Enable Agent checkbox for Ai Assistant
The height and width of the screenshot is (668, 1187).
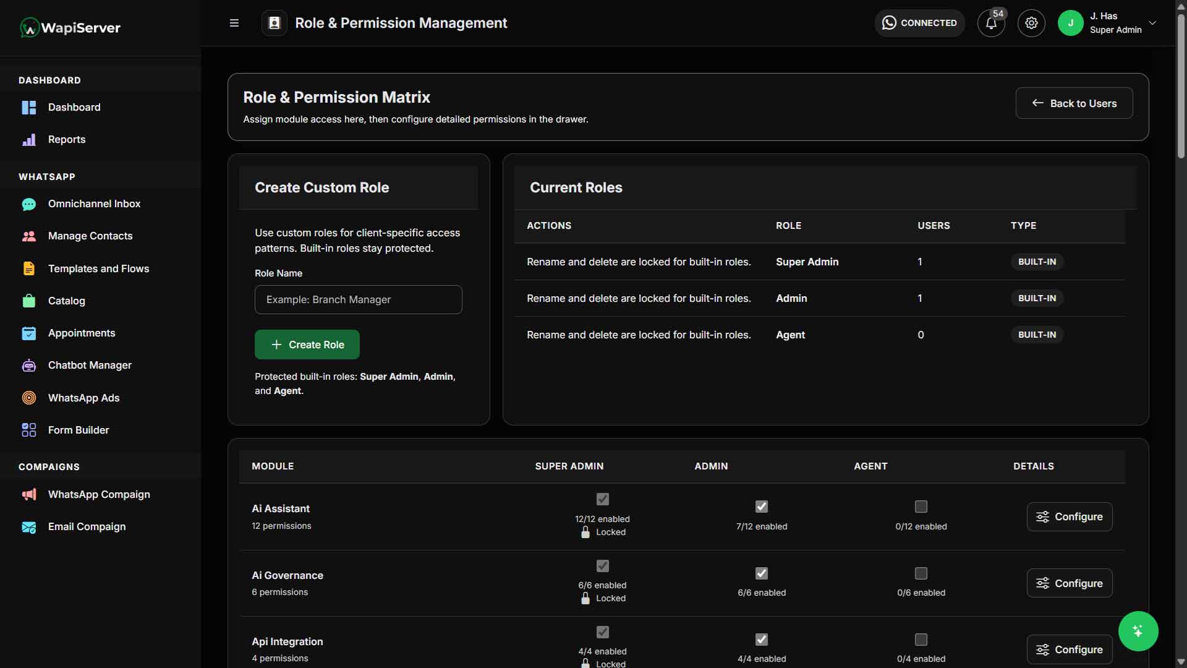pos(921,507)
